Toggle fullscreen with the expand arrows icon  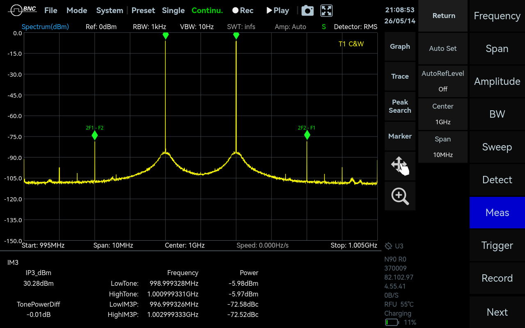tap(326, 11)
